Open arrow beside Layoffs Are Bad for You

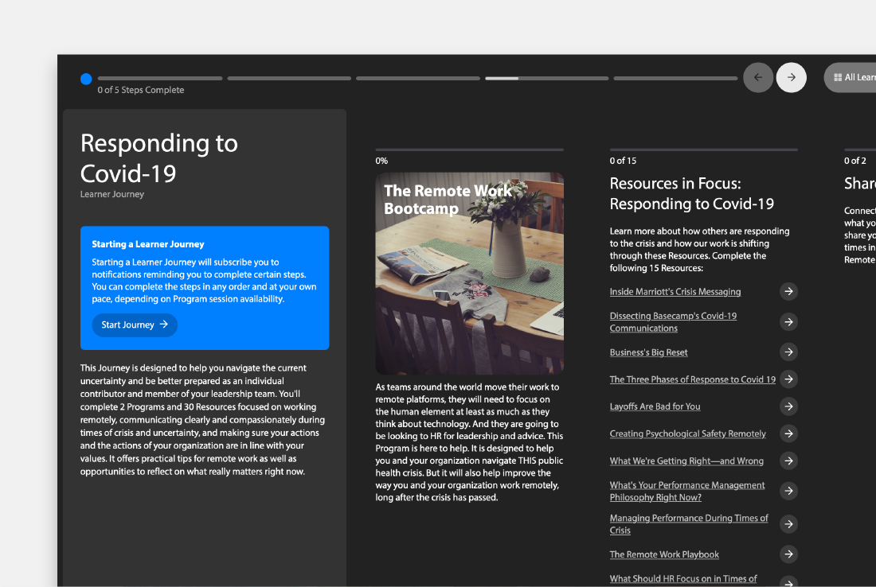788,406
